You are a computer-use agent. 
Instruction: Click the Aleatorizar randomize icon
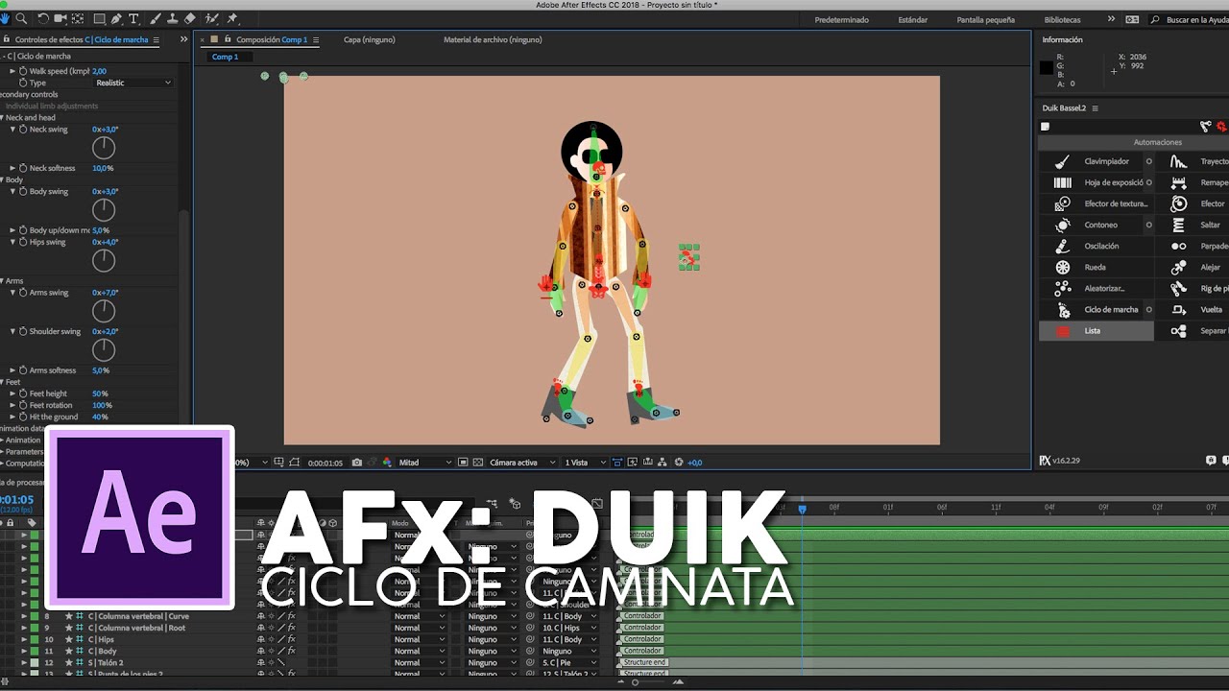[x=1063, y=288]
